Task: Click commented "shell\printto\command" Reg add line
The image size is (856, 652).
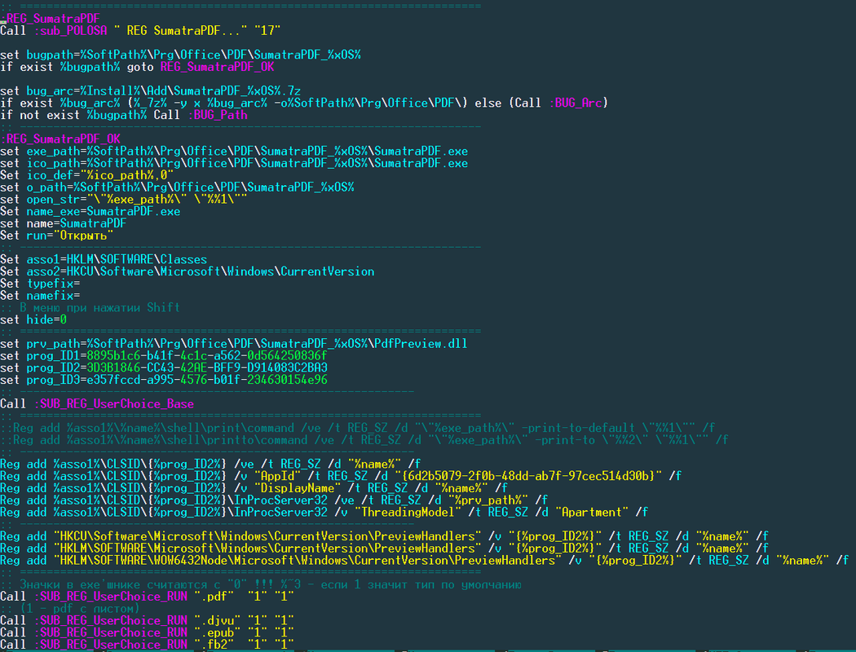Action: coord(364,440)
